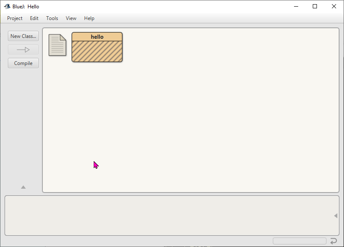Expand the sidebar panel with the up triangle
Image resolution: width=344 pixels, height=247 pixels.
pos(23,187)
